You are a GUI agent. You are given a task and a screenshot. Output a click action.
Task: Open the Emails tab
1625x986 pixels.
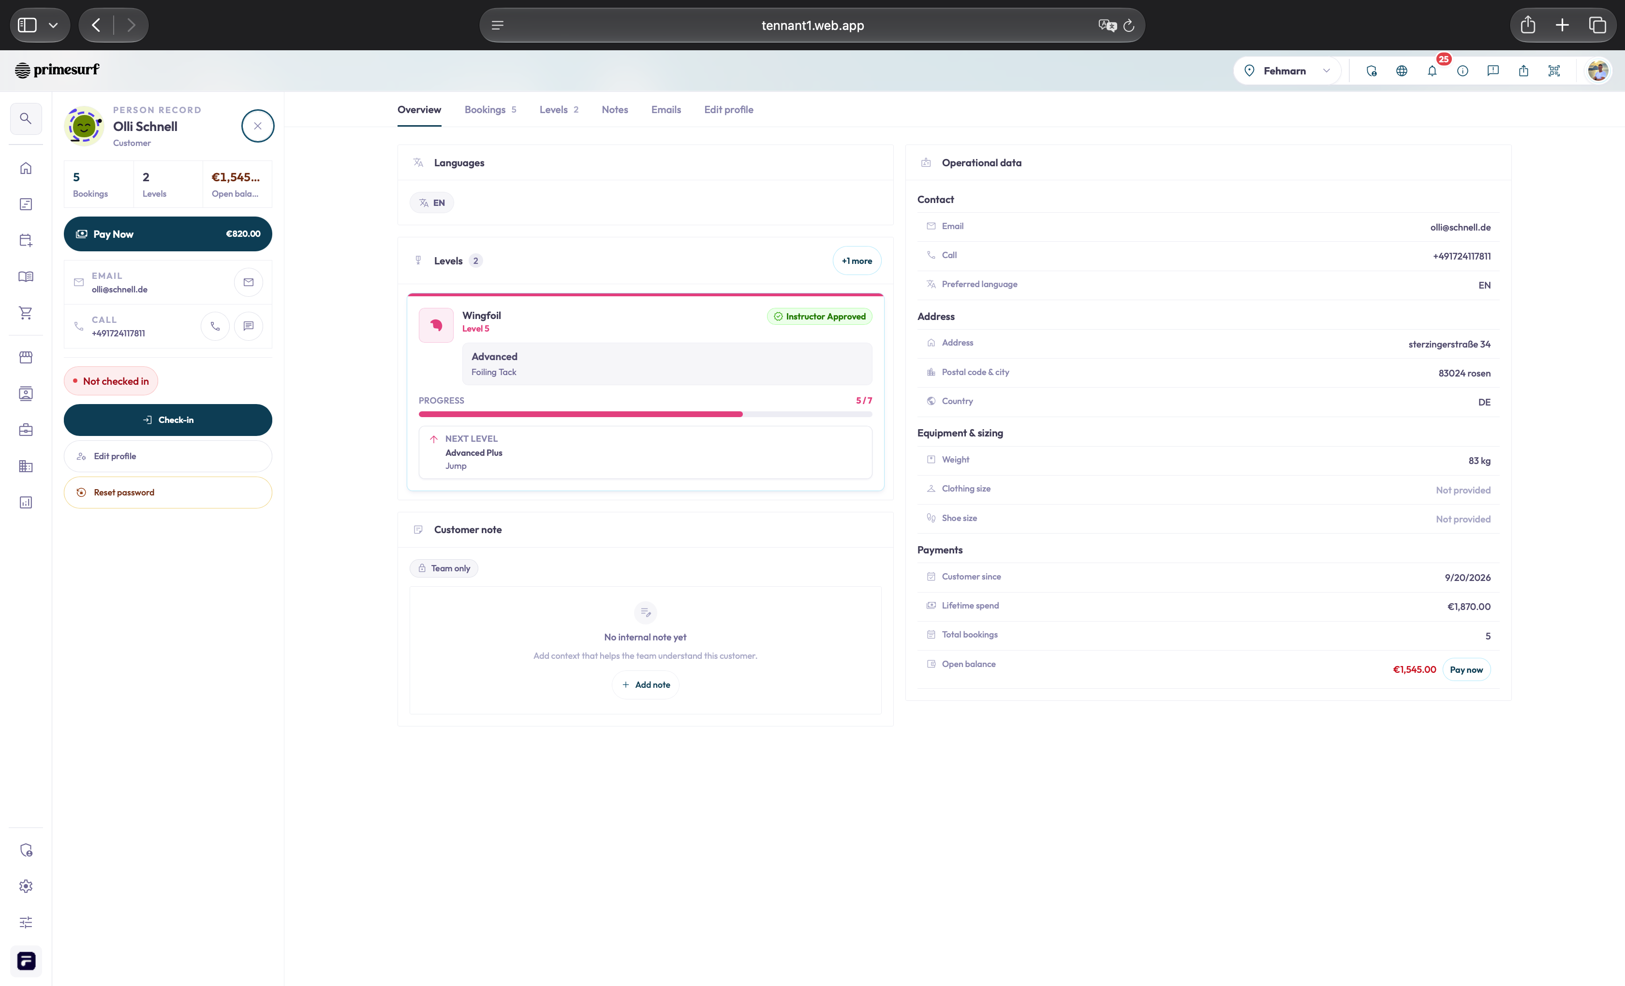point(666,109)
